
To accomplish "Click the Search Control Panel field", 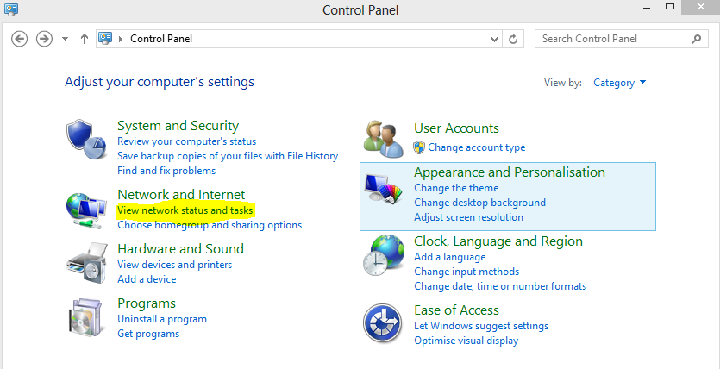I will [622, 39].
